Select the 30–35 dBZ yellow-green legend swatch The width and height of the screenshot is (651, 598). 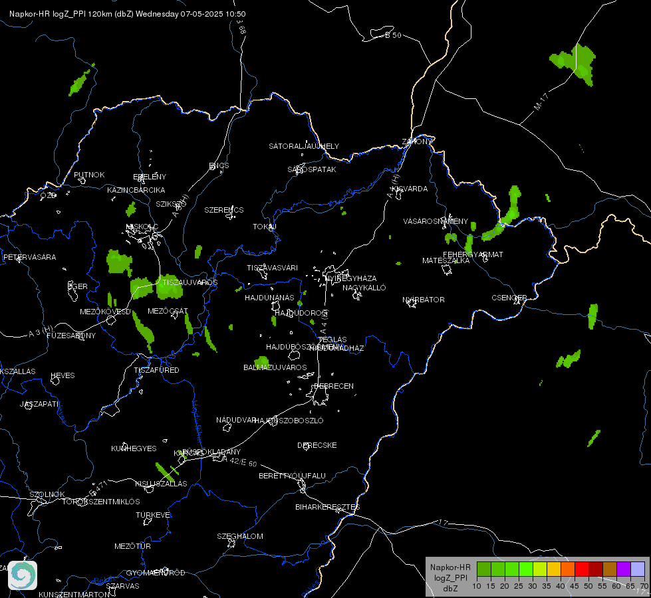540,569
